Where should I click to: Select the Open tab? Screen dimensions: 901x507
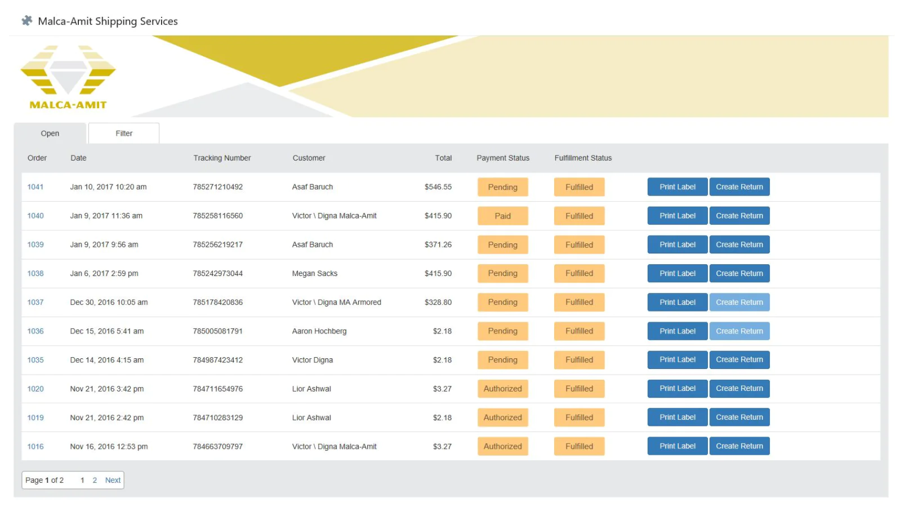[50, 133]
